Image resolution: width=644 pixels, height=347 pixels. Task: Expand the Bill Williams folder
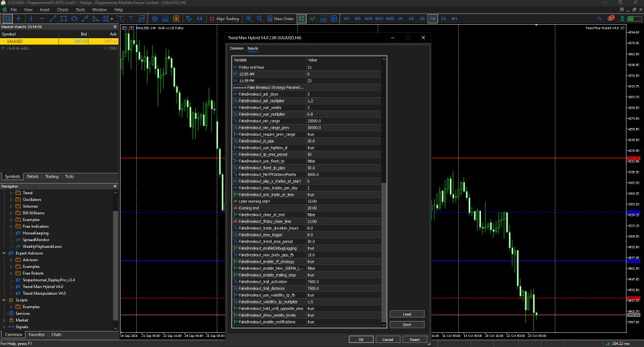11,213
